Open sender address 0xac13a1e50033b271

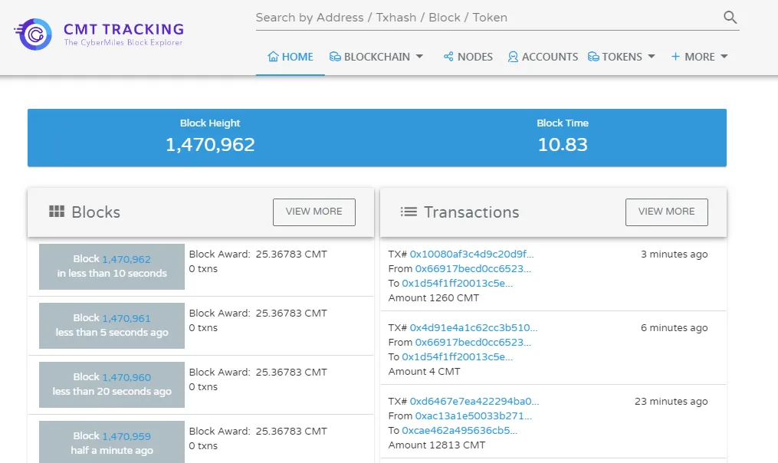click(x=474, y=415)
